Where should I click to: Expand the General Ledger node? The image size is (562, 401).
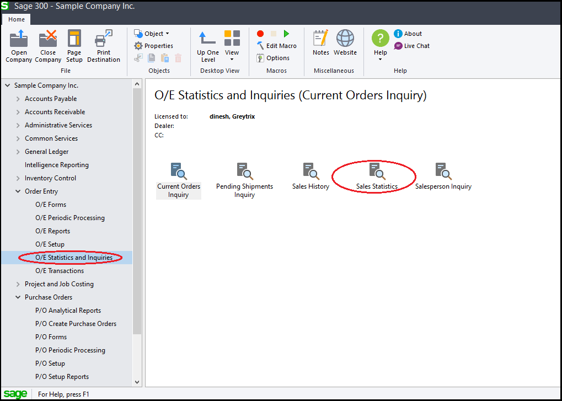(18, 152)
